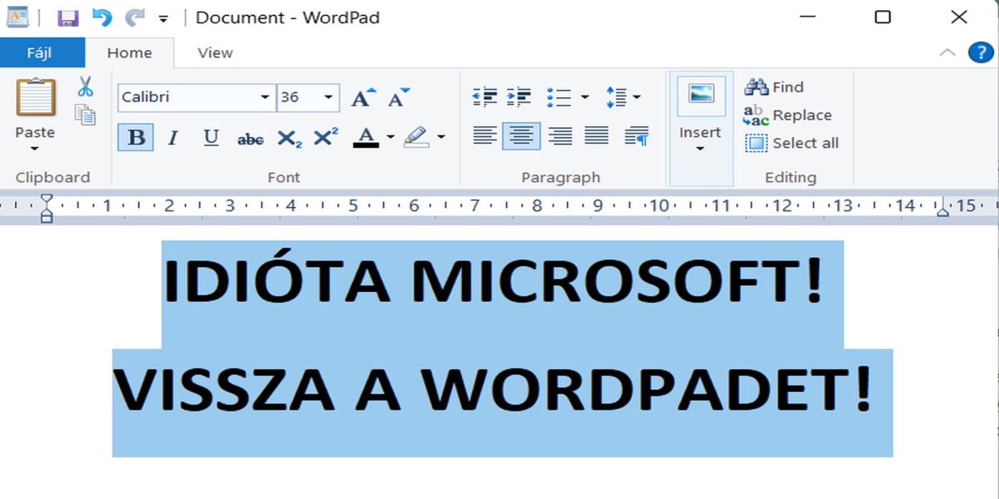Apply bold formatting to the text
This screenshot has height=499, width=999.
[134, 137]
